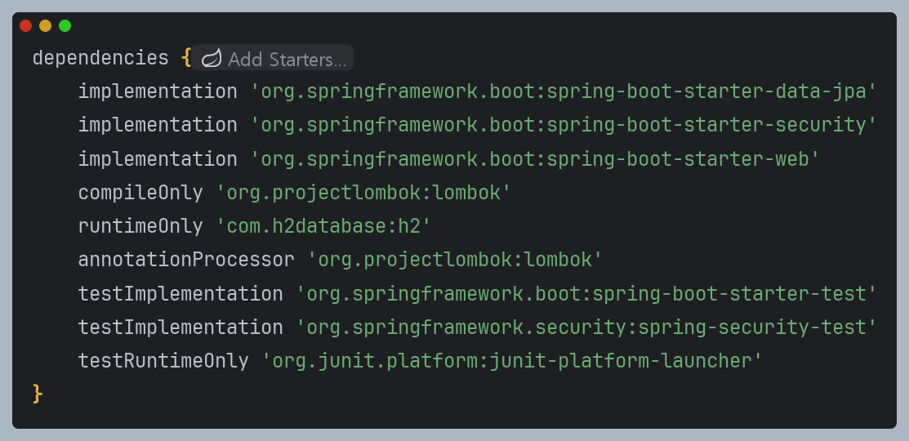Click the red close window dot

tap(25, 25)
